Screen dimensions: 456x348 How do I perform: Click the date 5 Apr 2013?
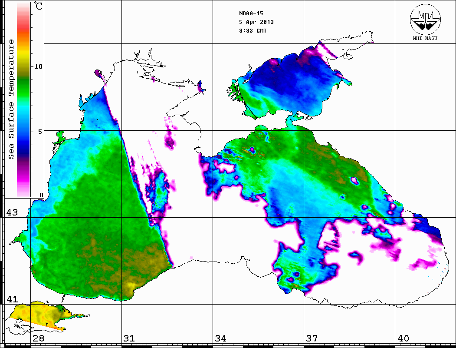(256, 22)
